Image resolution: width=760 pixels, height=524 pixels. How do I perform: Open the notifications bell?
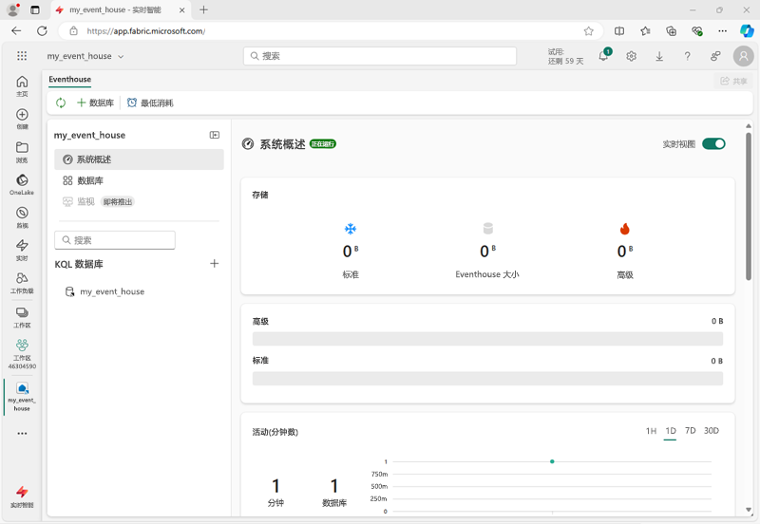coord(603,56)
